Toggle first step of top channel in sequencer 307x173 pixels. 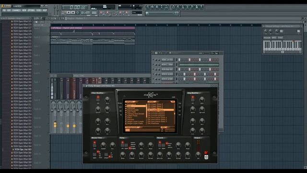179,60
